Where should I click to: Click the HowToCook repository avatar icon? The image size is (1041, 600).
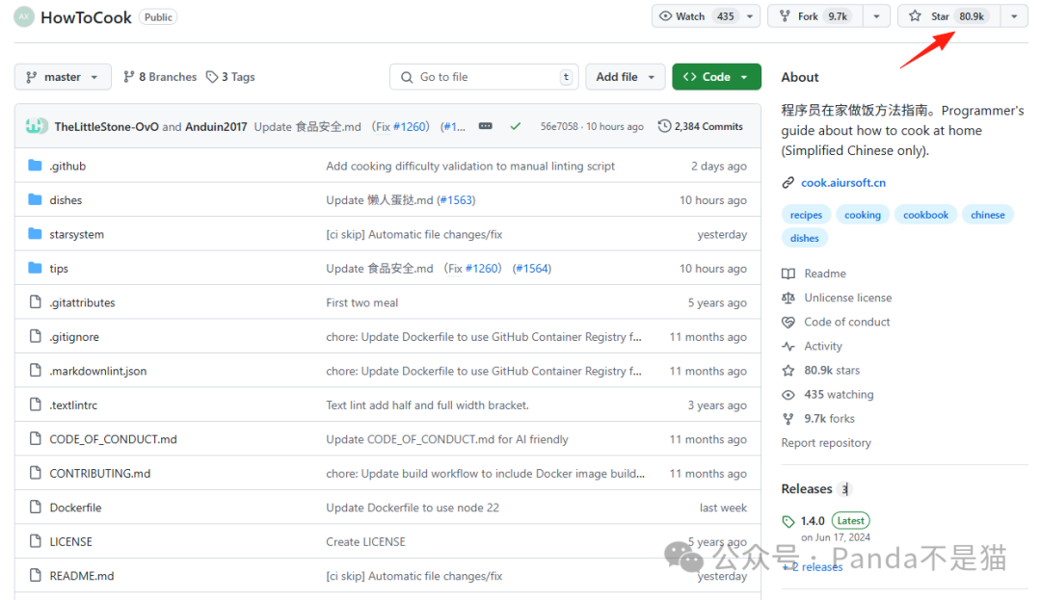(24, 16)
